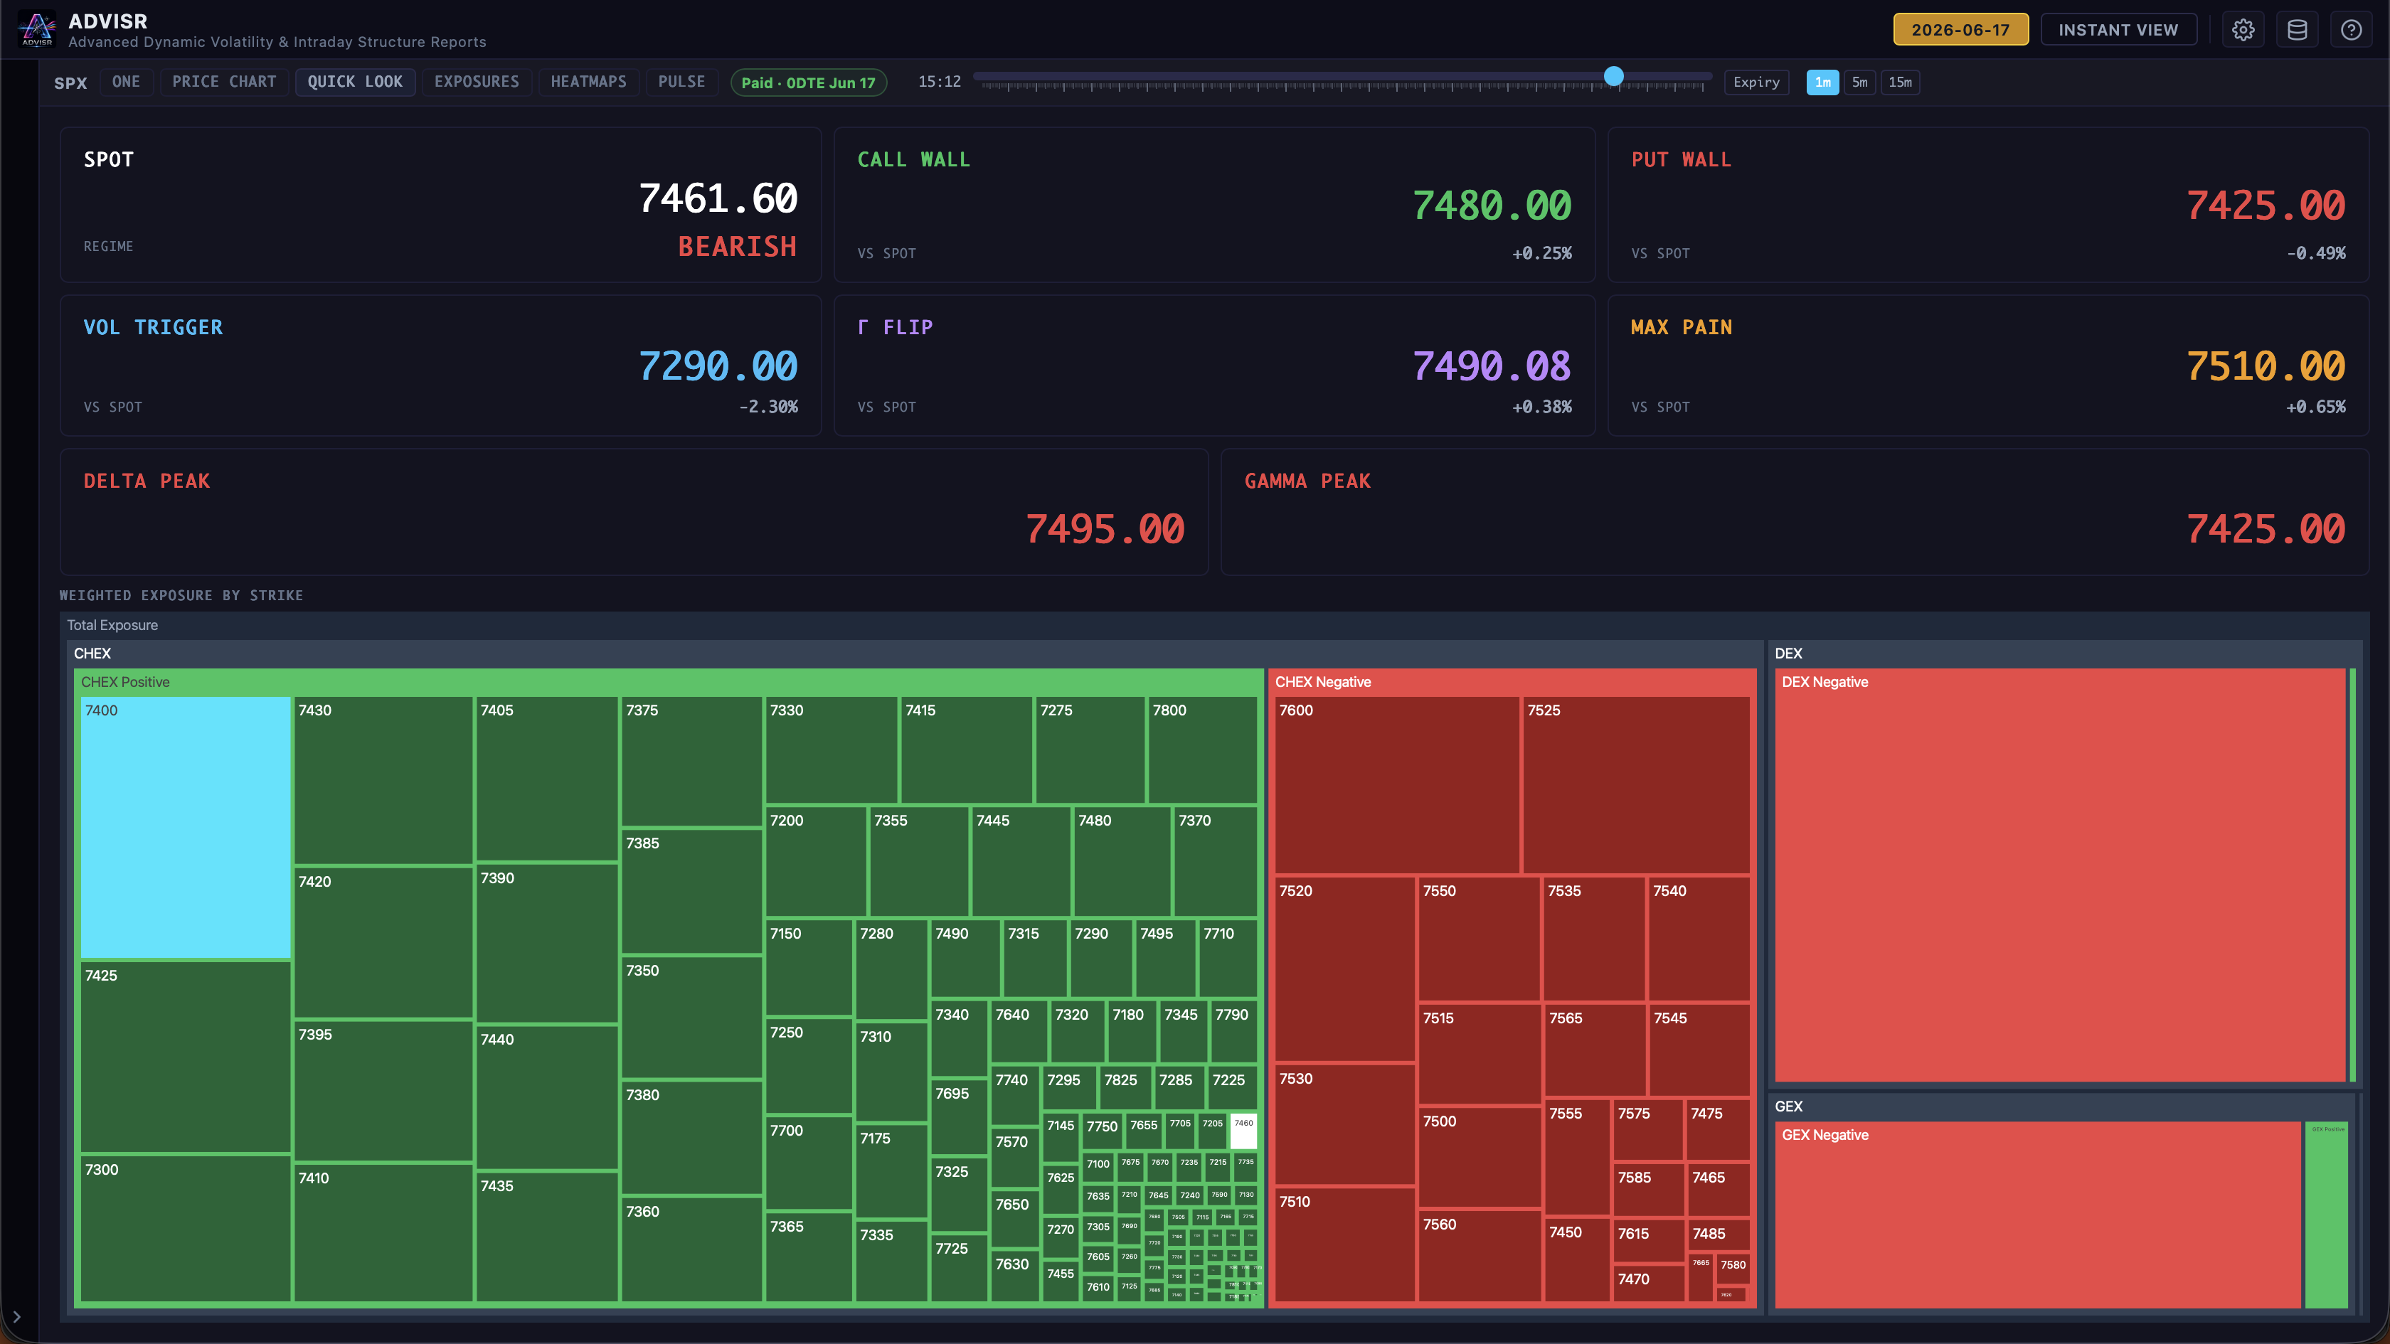This screenshot has width=2390, height=1344.
Task: Switch to the 5m interval
Action: [x=1859, y=82]
